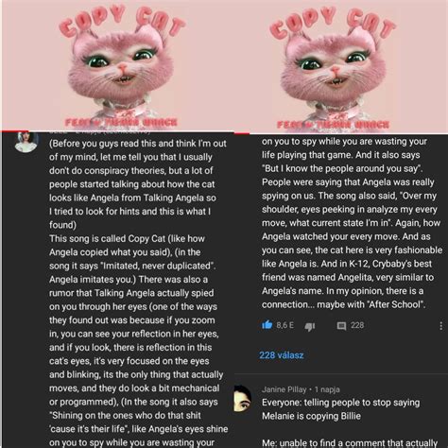Screen dimensions: 448x448
Task: Click Janine Pillay's comment about Melanie copying Billie
Action: (x=340, y=409)
